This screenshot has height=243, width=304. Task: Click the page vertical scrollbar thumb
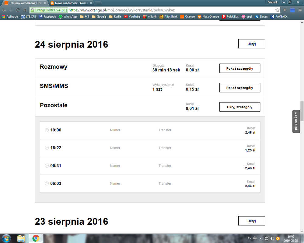(302, 111)
